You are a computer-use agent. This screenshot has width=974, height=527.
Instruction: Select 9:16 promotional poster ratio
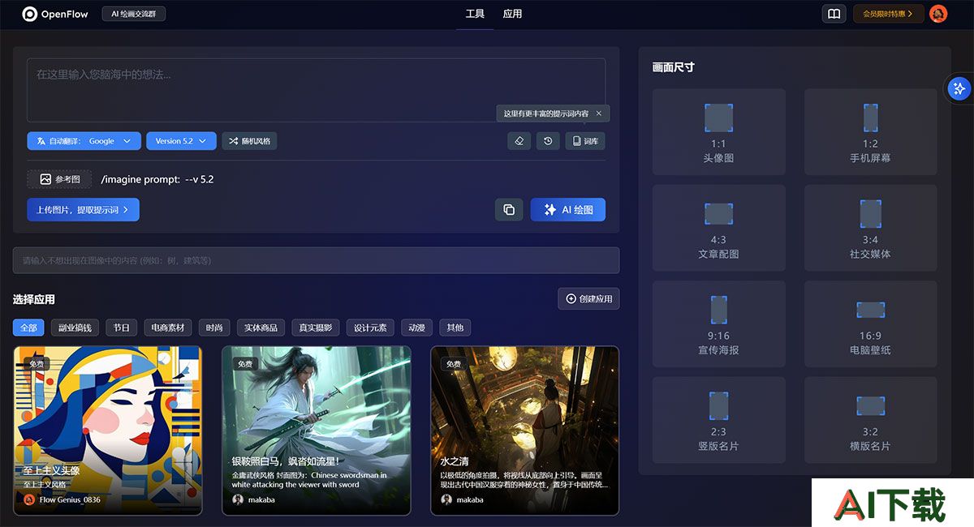coord(718,323)
